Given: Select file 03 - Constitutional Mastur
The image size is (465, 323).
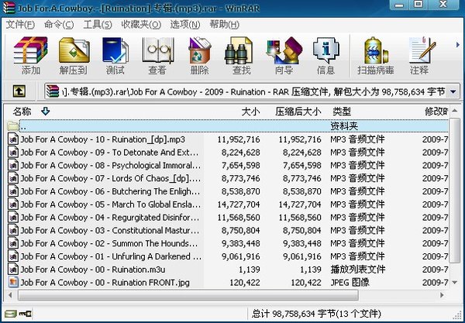Looking at the screenshot, I should [110, 230].
